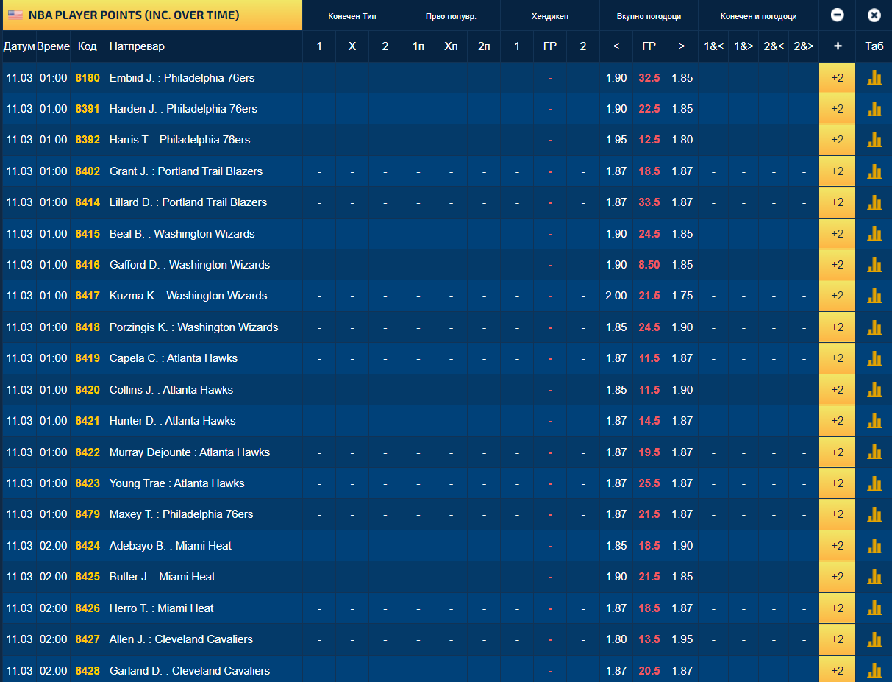Open statistics chart icon for Embiid J.
The image size is (892, 682).
click(x=874, y=77)
